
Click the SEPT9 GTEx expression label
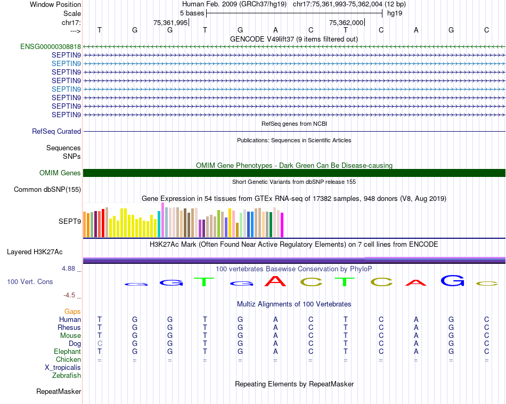click(x=69, y=221)
